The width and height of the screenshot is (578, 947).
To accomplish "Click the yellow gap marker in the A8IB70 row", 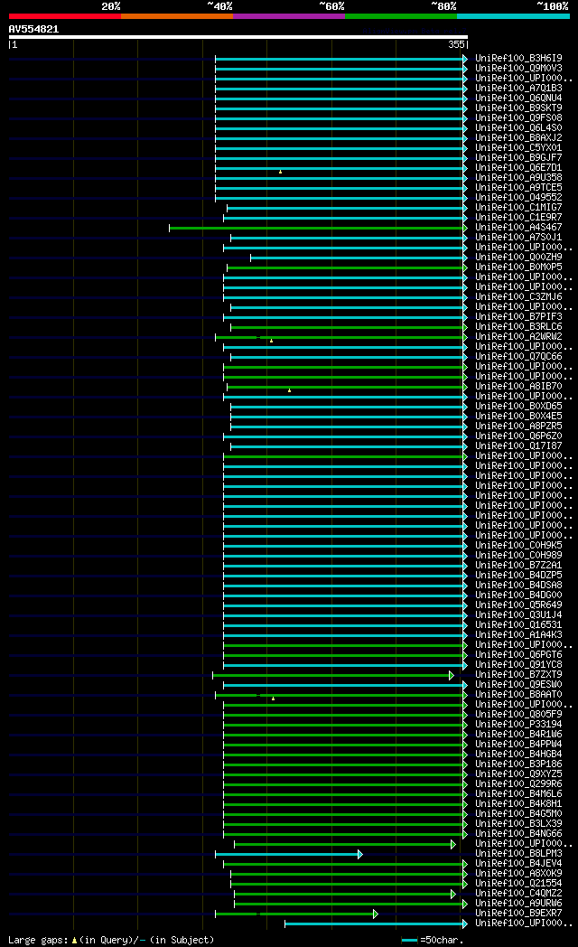I will click(x=290, y=390).
